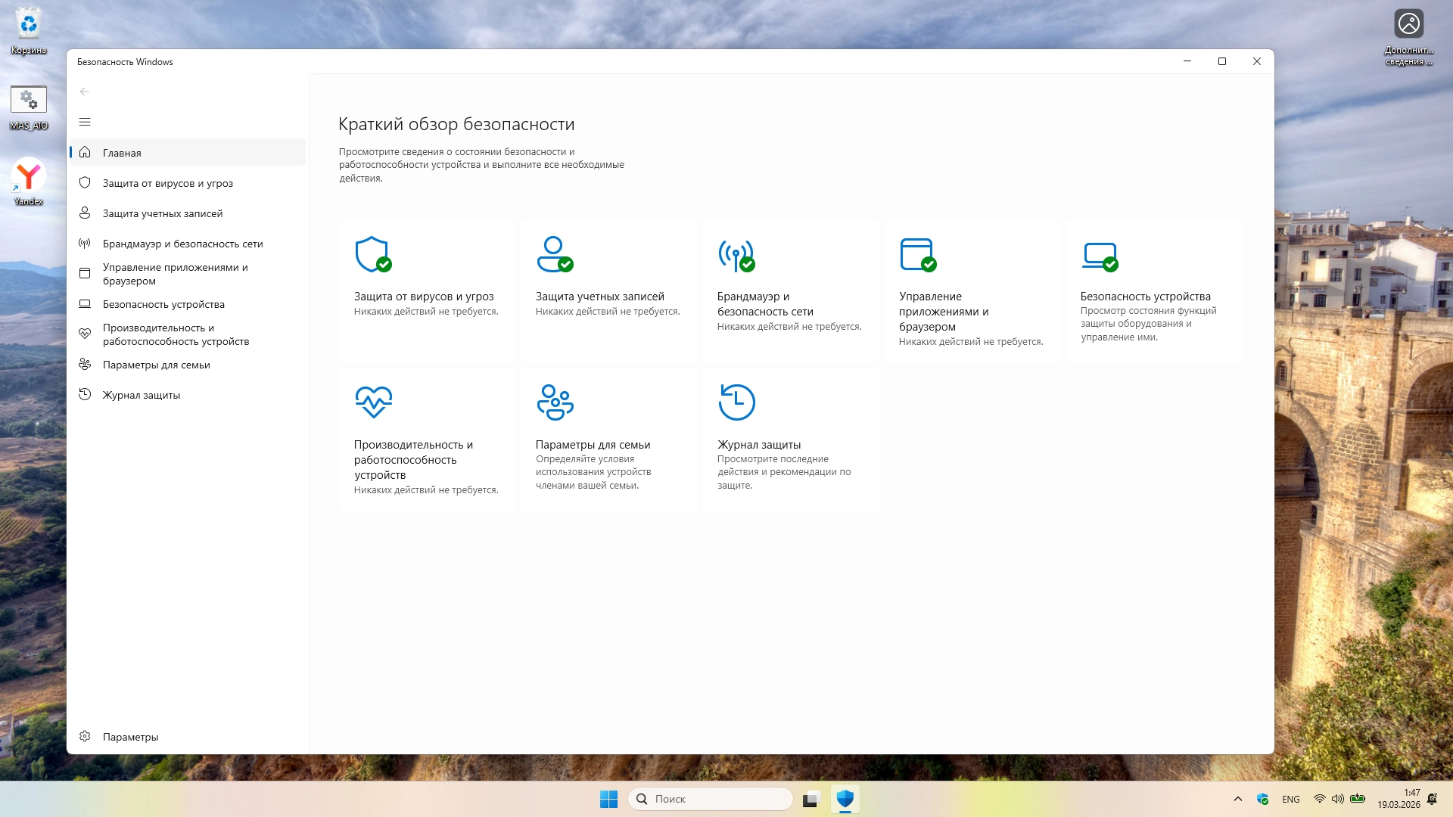Open the device security laptop tile icon

click(1099, 254)
